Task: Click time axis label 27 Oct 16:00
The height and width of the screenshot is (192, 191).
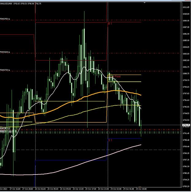Action: pyautogui.click(x=15, y=189)
